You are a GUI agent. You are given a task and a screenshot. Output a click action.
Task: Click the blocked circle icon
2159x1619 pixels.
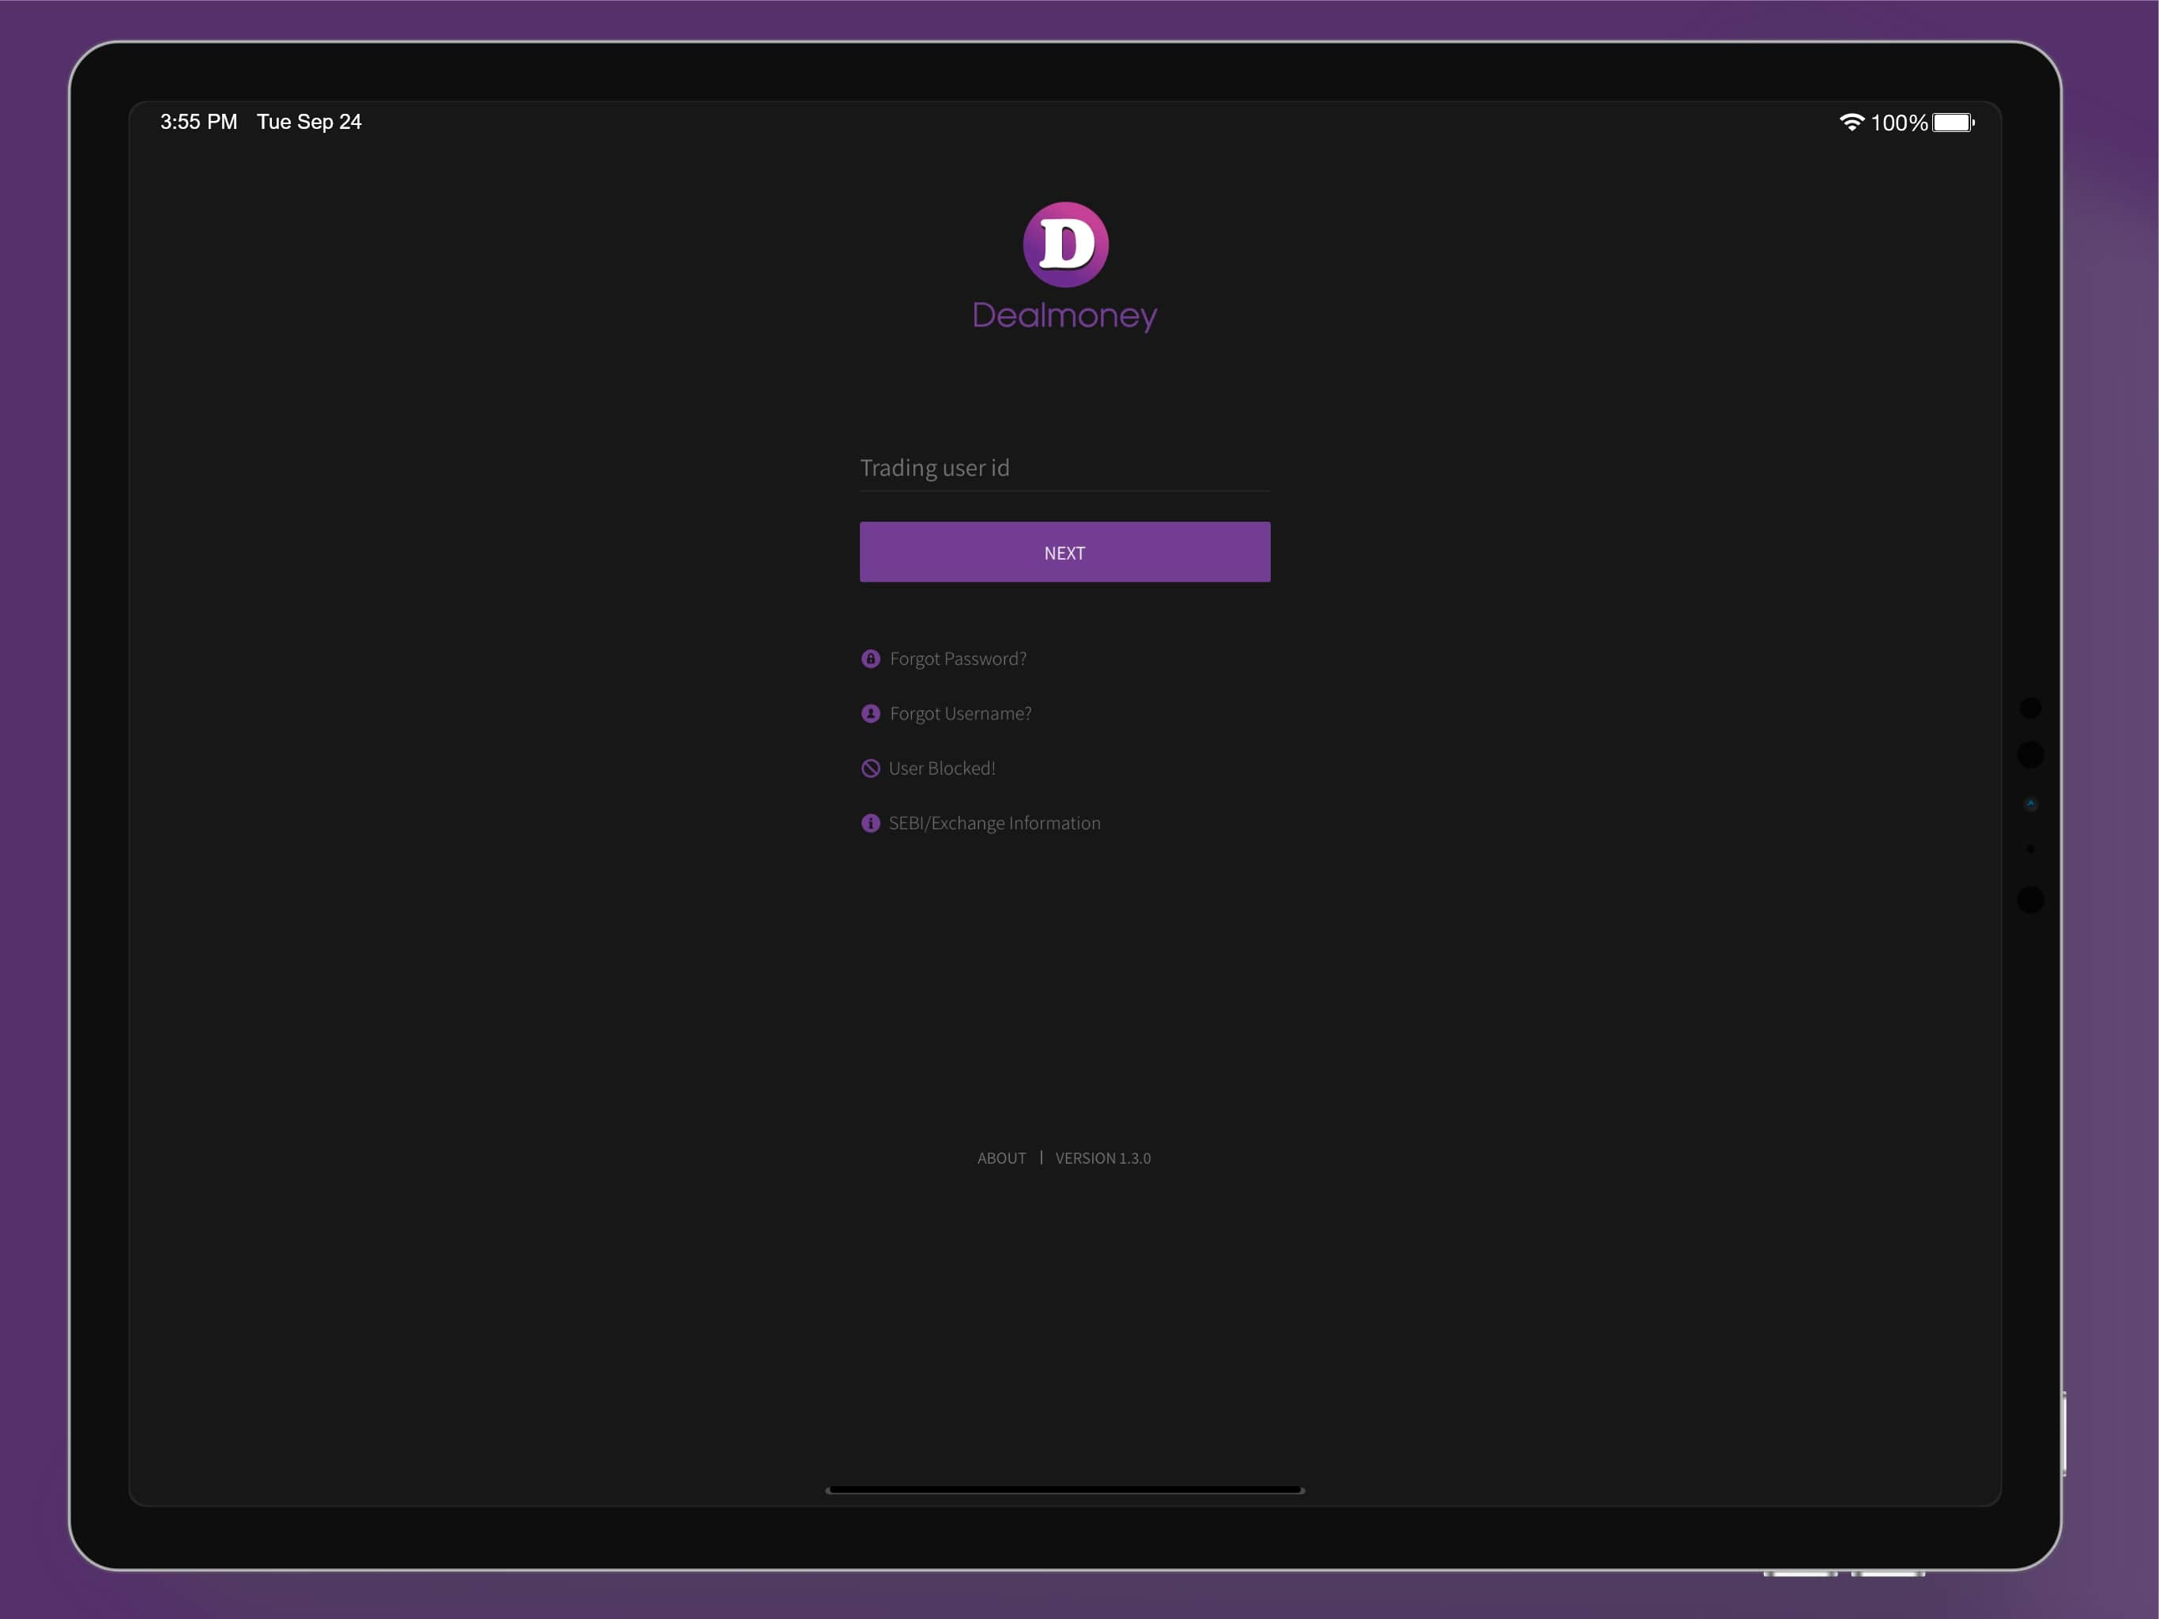click(x=871, y=768)
